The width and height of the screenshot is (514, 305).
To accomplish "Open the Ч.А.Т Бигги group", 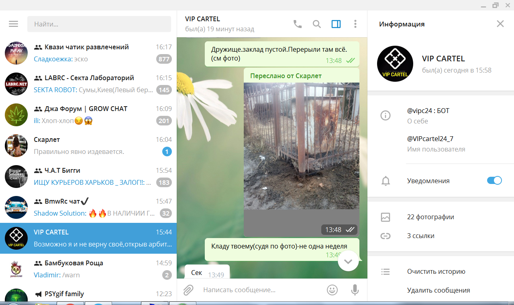I will click(x=88, y=176).
